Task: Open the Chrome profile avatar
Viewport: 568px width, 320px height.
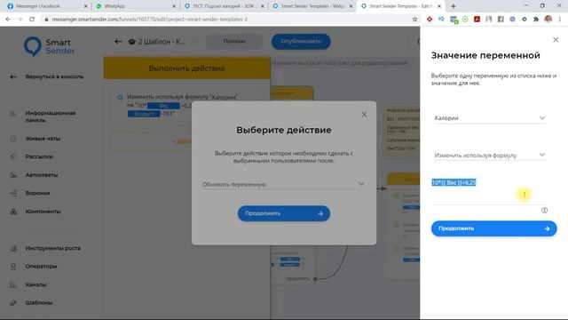Action: click(x=548, y=20)
